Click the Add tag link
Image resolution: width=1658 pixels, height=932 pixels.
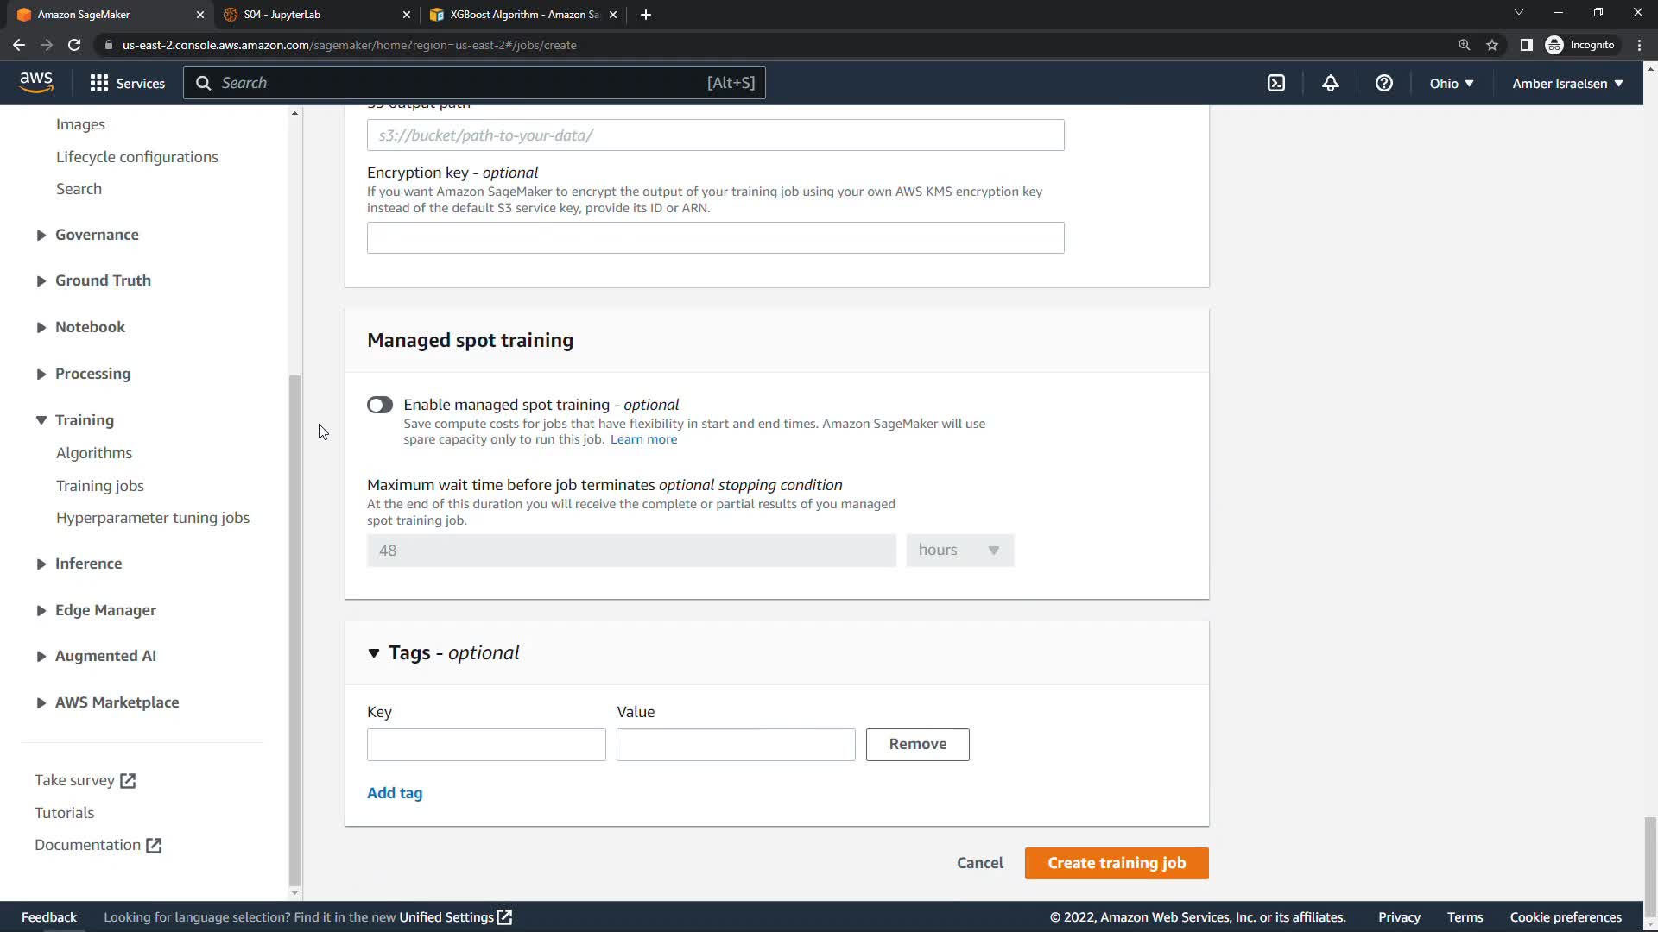(x=395, y=793)
